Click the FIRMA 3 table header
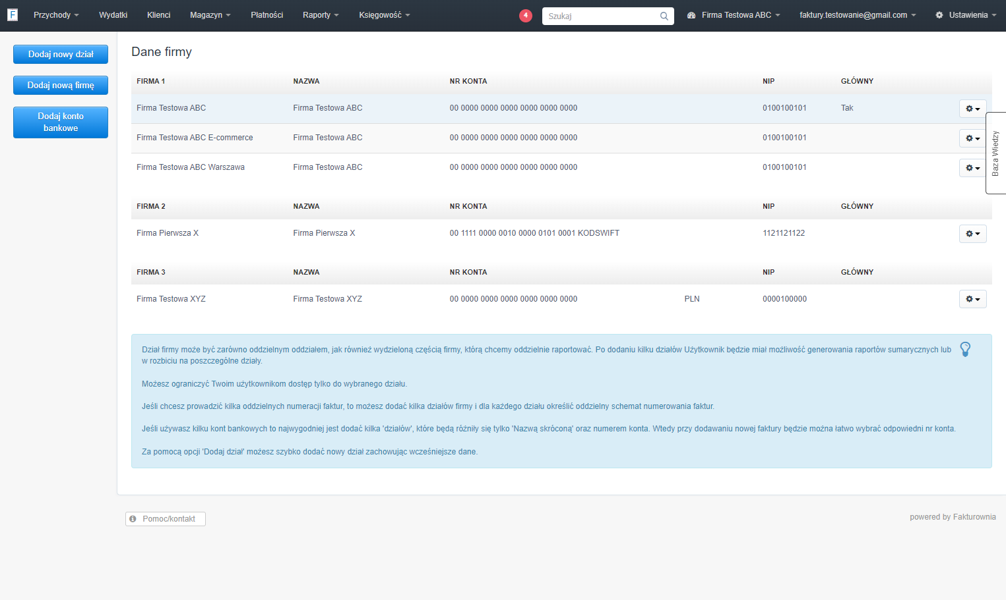Image resolution: width=1006 pixels, height=600 pixels. pos(151,272)
